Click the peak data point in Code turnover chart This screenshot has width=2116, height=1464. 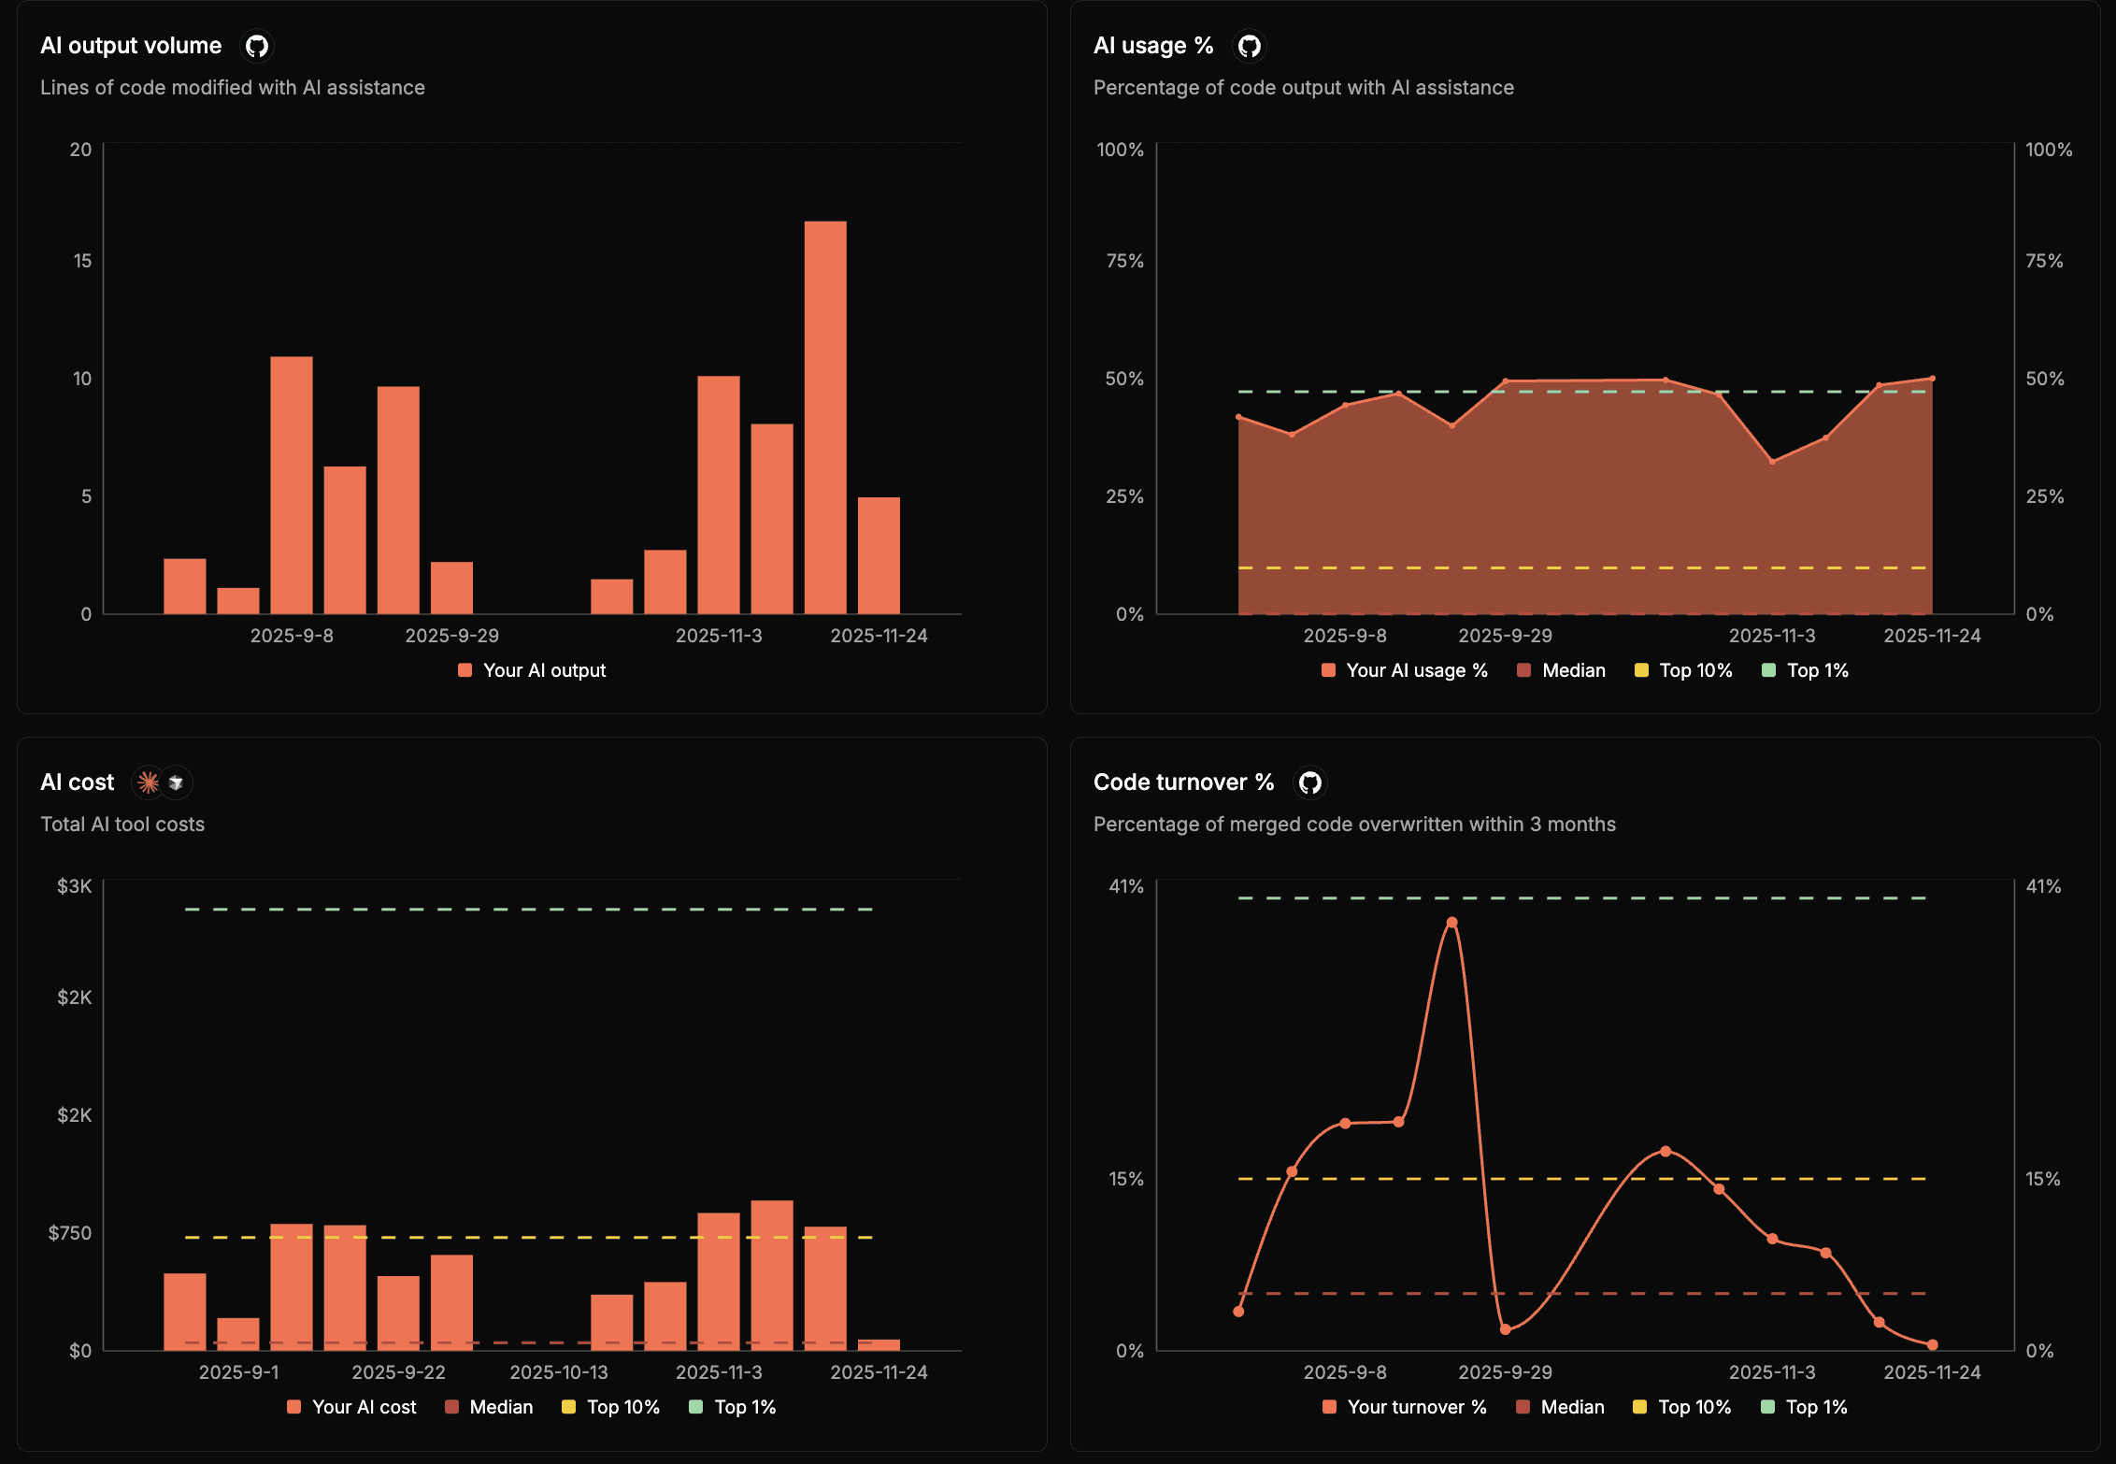pyautogui.click(x=1451, y=923)
